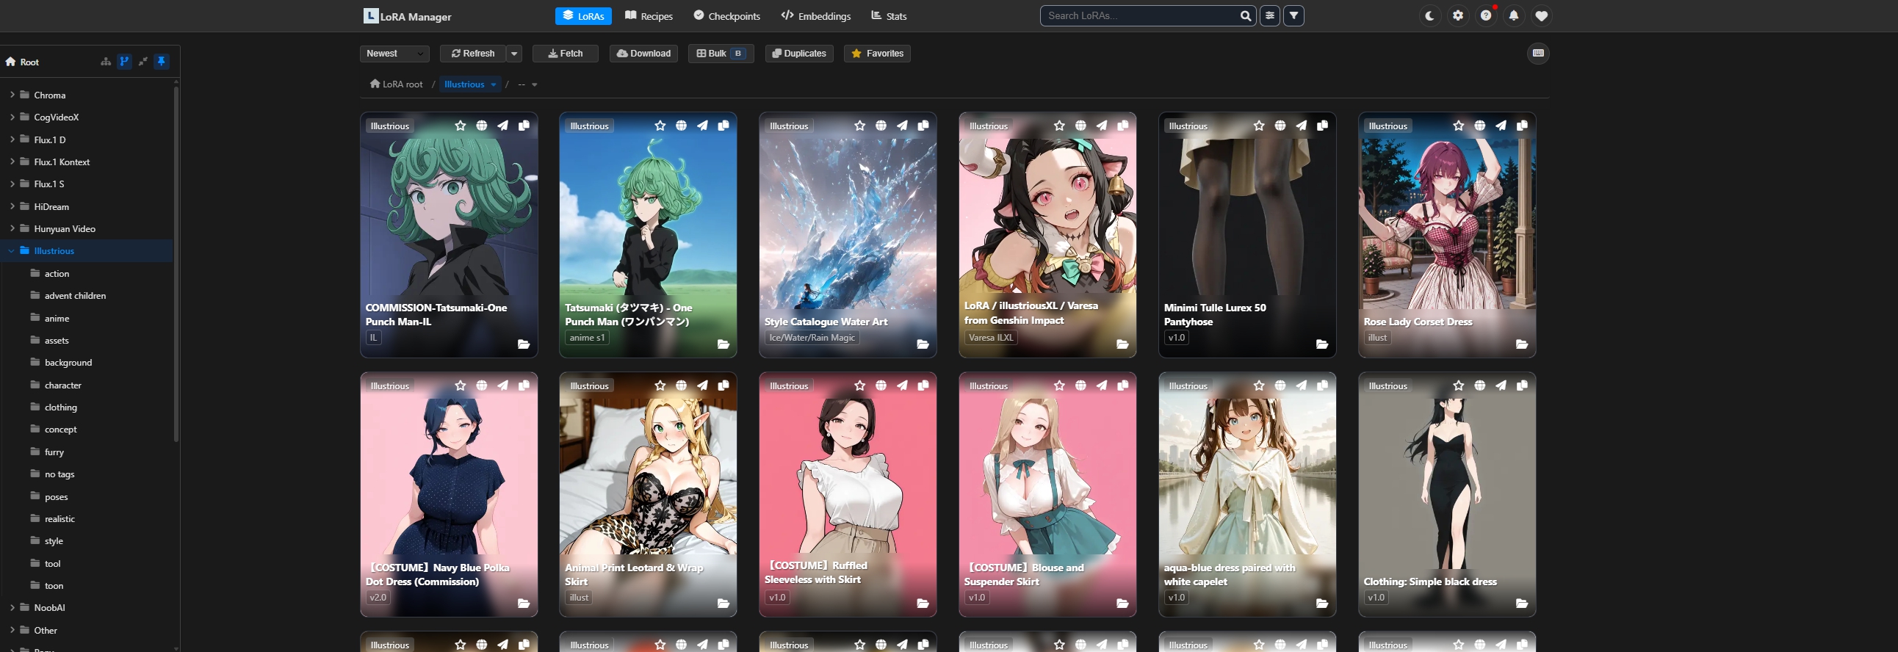1898x652 pixels.
Task: Star the Style Catalogue Water Art card
Action: [x=860, y=126]
